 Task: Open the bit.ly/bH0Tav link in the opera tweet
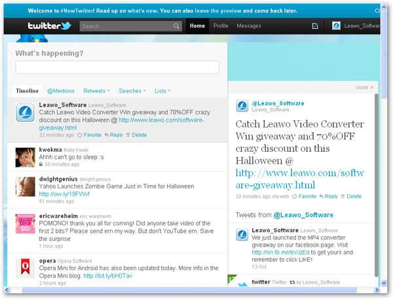tap(108, 276)
